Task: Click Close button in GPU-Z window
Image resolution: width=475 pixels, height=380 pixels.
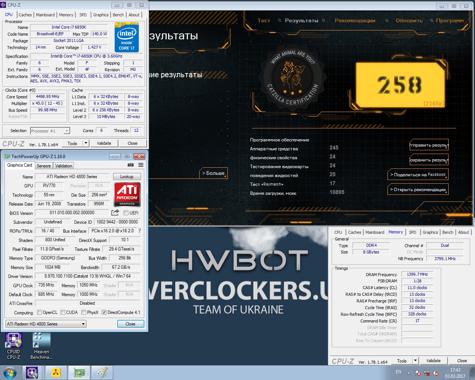Action: (130, 324)
